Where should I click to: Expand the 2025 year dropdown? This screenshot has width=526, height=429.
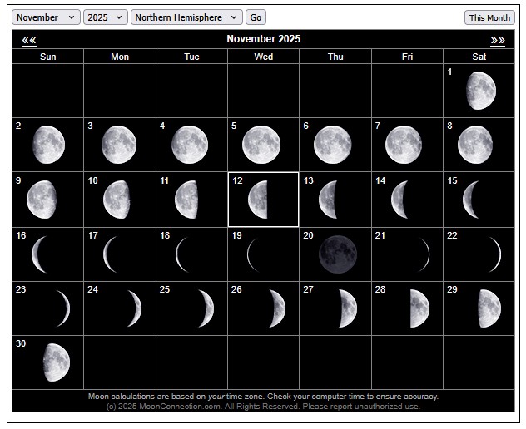(x=106, y=17)
